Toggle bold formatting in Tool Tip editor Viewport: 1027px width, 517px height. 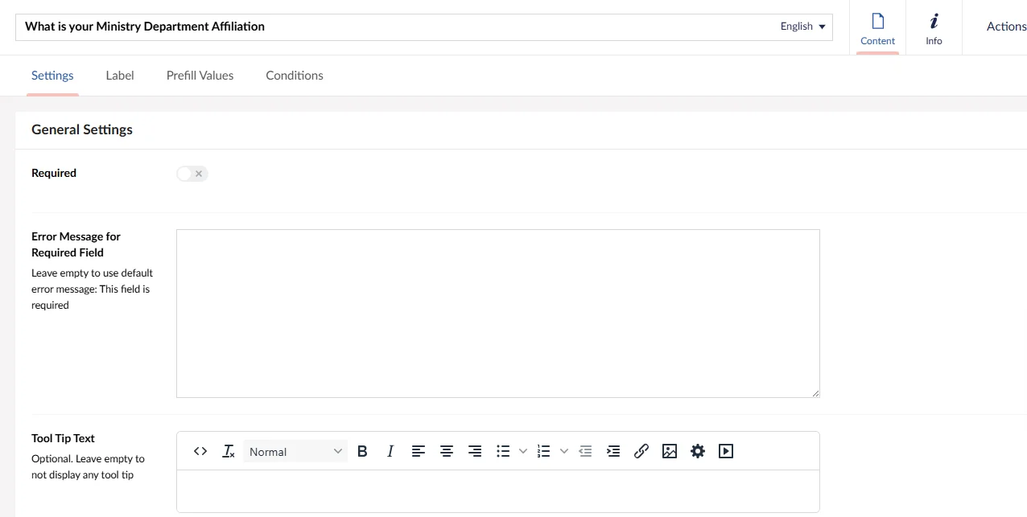(362, 451)
